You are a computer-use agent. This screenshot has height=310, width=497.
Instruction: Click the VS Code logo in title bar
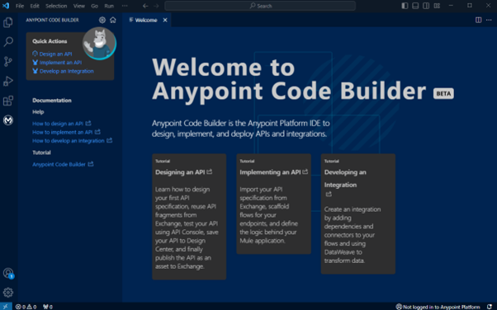pyautogui.click(x=6, y=6)
